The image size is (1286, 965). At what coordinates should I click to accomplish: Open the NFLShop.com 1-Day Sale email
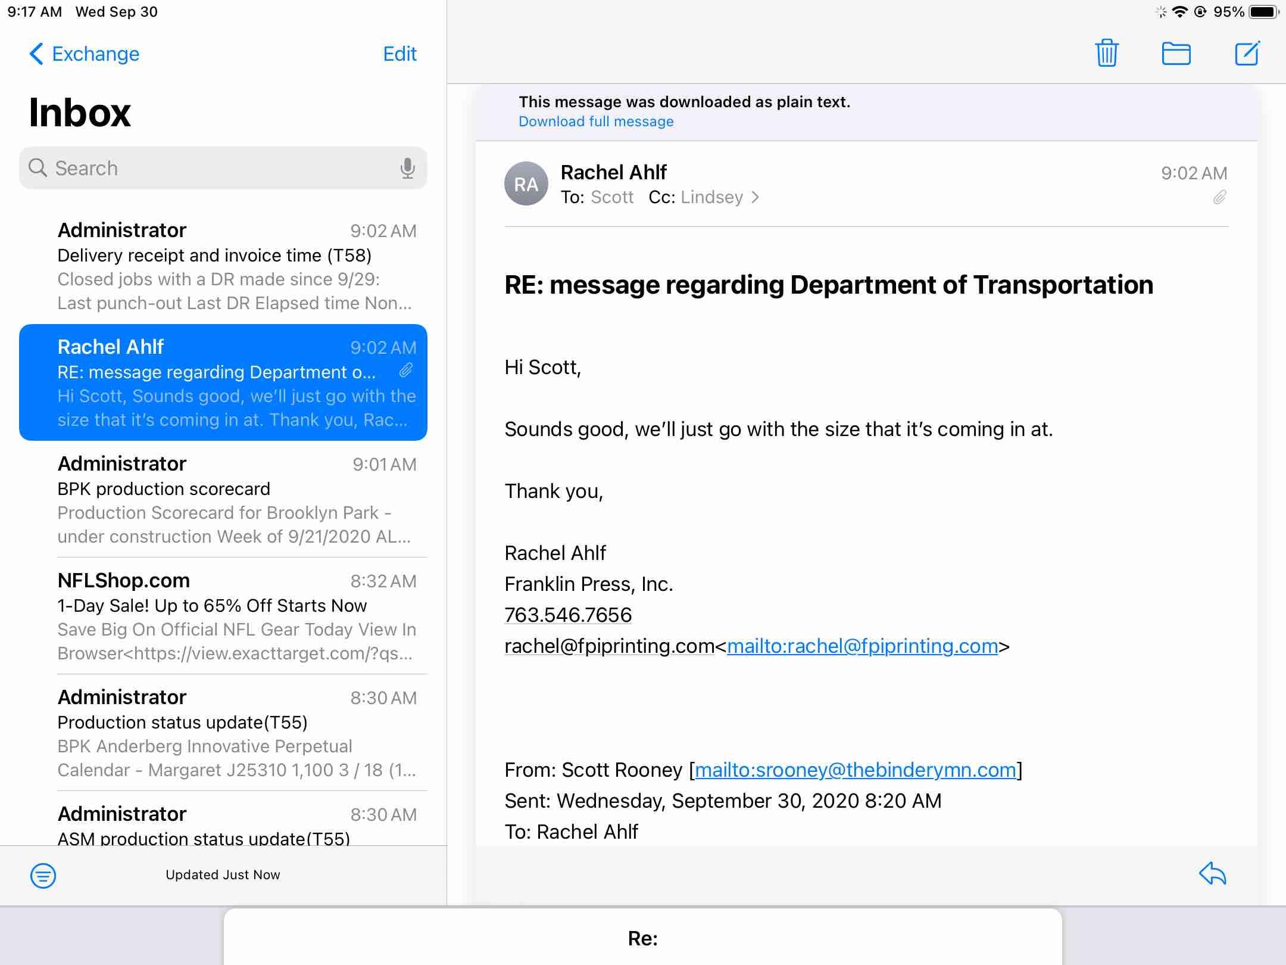click(236, 616)
